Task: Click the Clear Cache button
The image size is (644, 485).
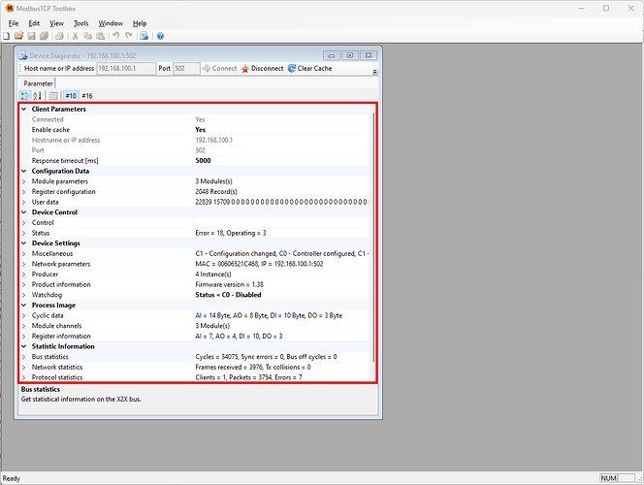Action: pyautogui.click(x=310, y=69)
